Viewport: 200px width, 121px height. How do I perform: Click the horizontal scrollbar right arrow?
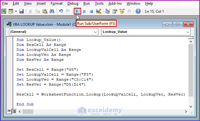(x=186, y=112)
